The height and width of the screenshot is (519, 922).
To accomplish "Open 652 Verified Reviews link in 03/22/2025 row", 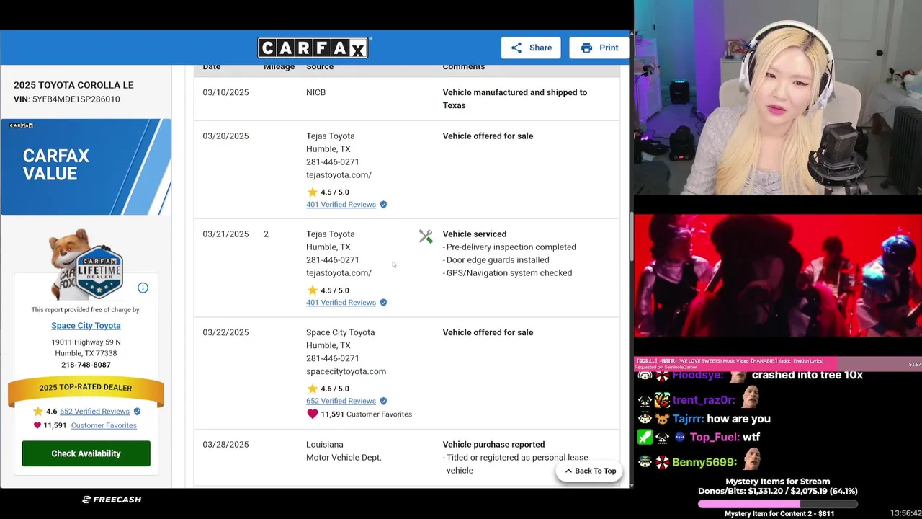I will coord(341,401).
